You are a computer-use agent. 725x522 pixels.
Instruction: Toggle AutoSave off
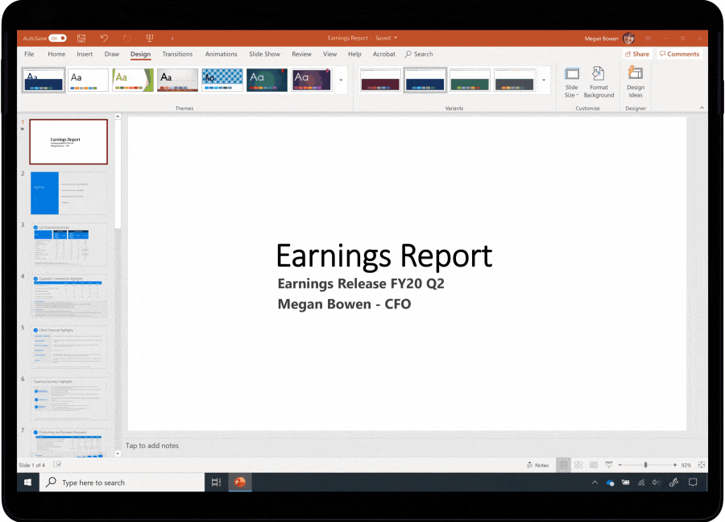pos(58,38)
